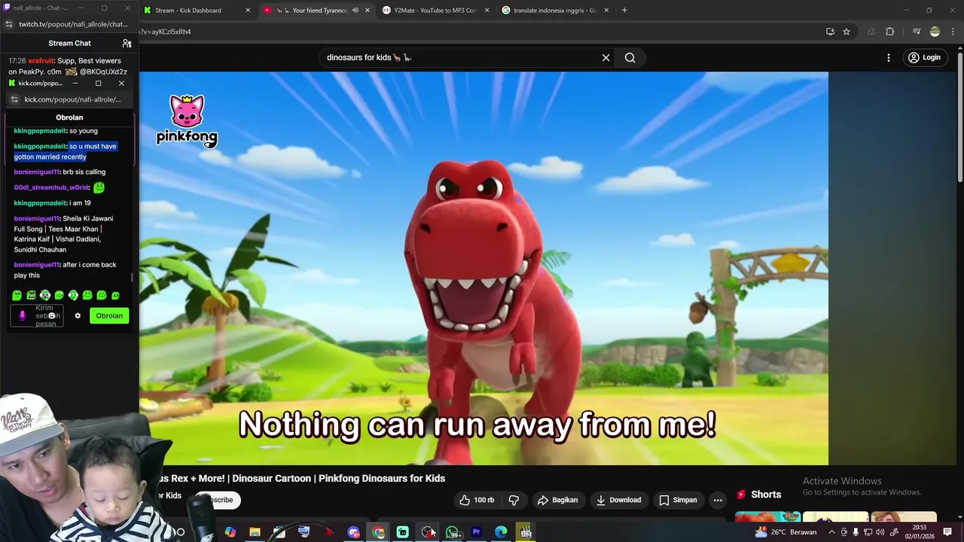Click the YouTube search magnifier button
964x542 pixels.
(x=630, y=57)
